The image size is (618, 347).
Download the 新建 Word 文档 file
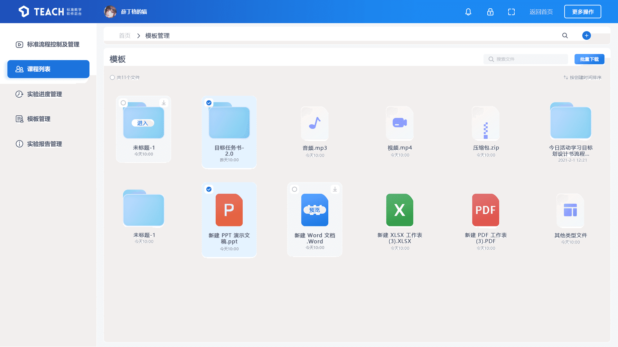335,189
